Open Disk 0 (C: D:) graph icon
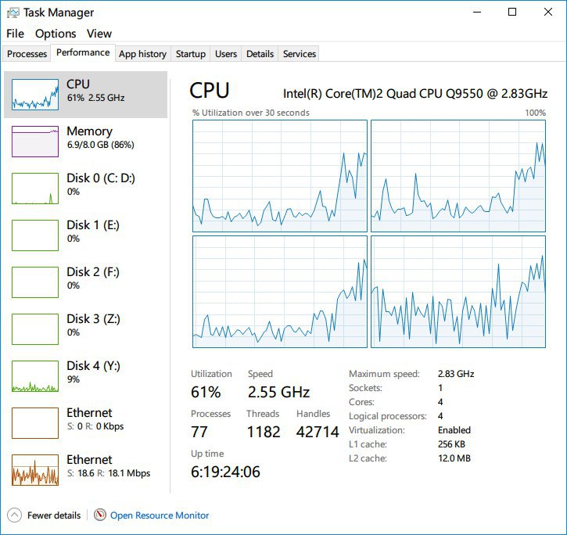The image size is (567, 535). (35, 188)
